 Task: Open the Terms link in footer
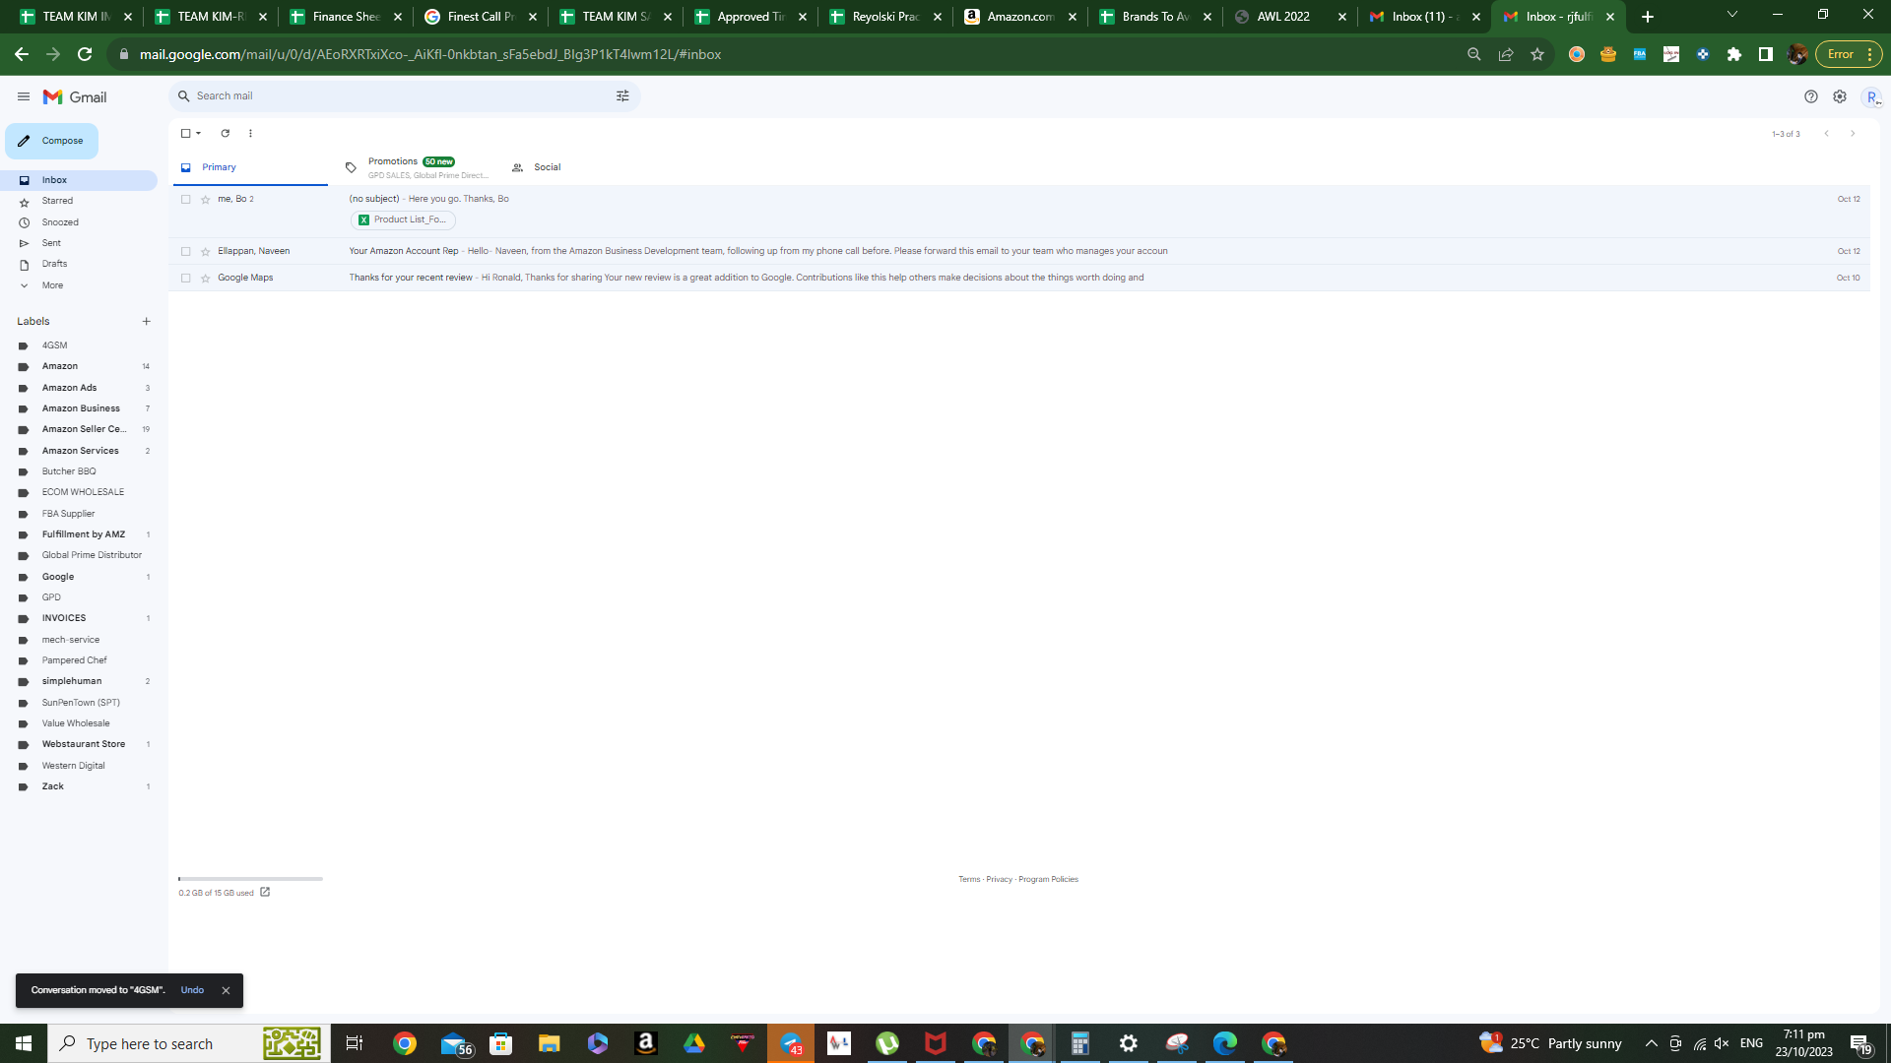(969, 880)
